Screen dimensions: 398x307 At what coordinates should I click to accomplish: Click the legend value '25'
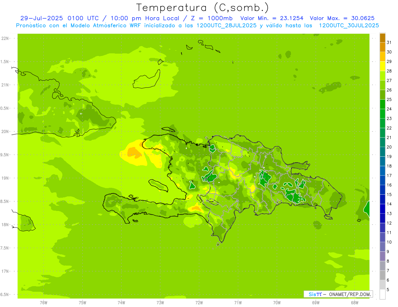(389, 99)
